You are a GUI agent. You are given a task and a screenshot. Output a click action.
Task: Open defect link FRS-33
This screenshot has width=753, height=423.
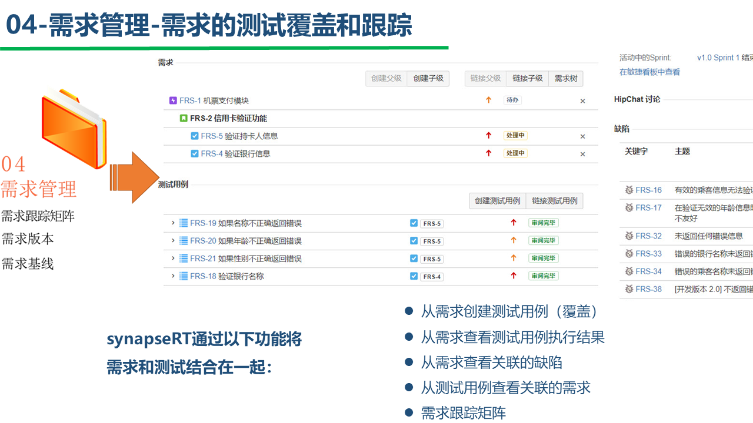point(648,253)
